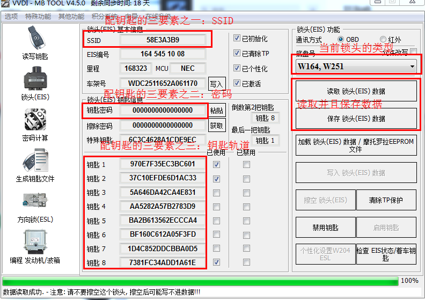The image size is (425, 300).
Task: Click the 数据读取成功 status message
Action: (101, 292)
